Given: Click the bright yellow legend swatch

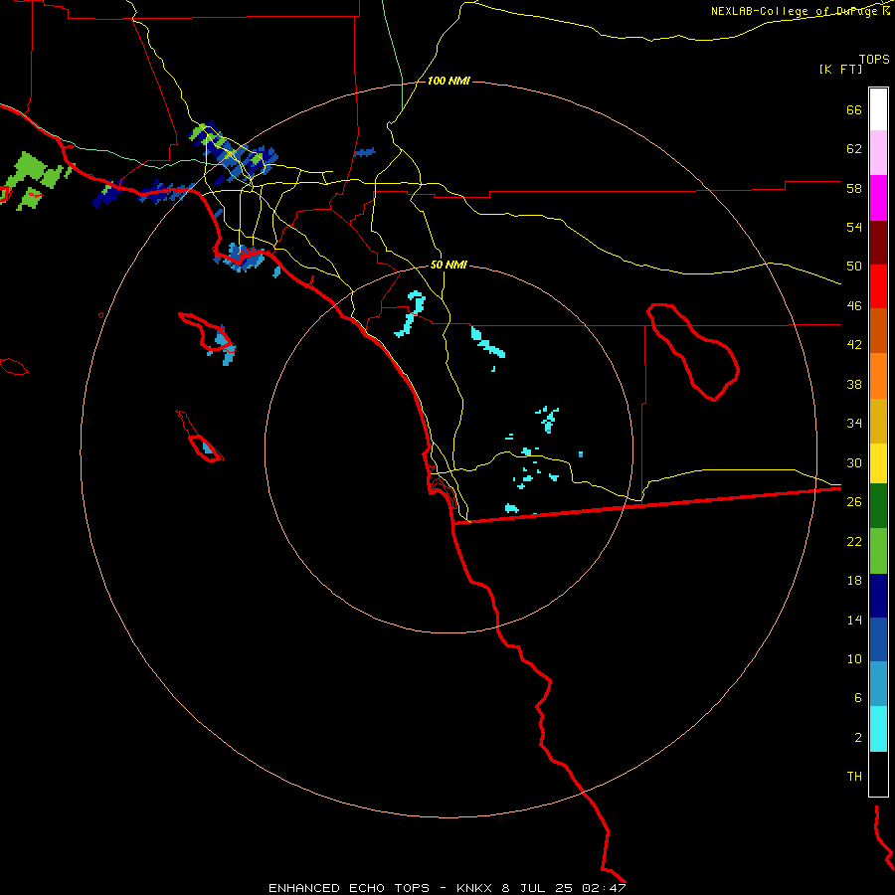Looking at the screenshot, I should click(878, 463).
